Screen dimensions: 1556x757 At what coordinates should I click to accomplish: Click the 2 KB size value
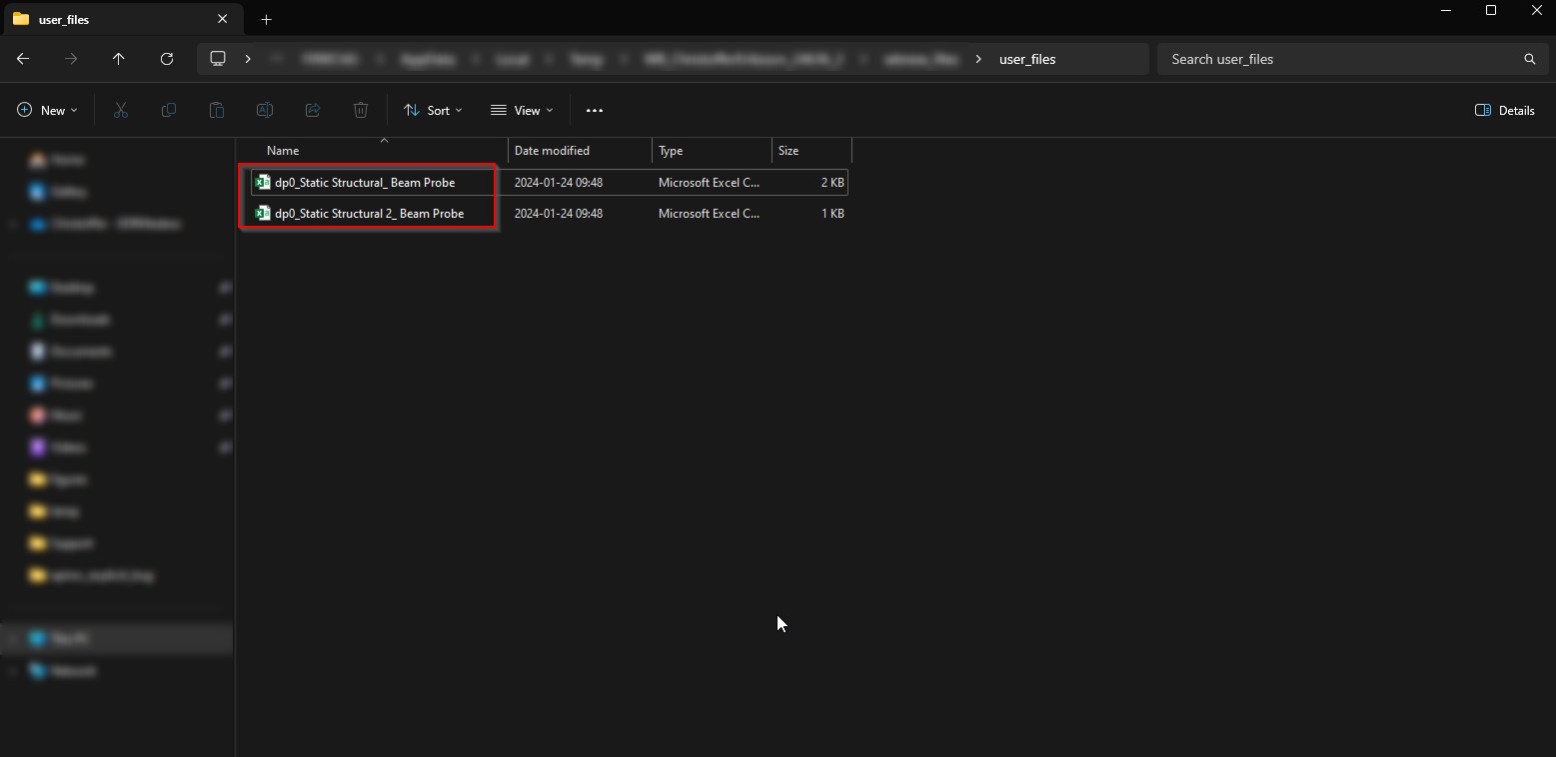[x=832, y=183]
